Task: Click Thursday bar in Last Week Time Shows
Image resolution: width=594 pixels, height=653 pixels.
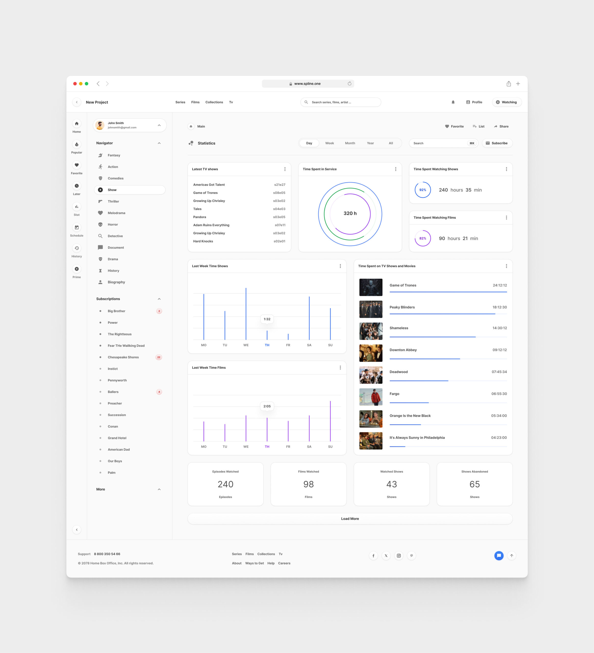Action: coord(267,335)
